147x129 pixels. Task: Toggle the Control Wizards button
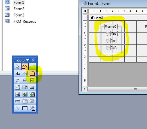(x=25, y=67)
